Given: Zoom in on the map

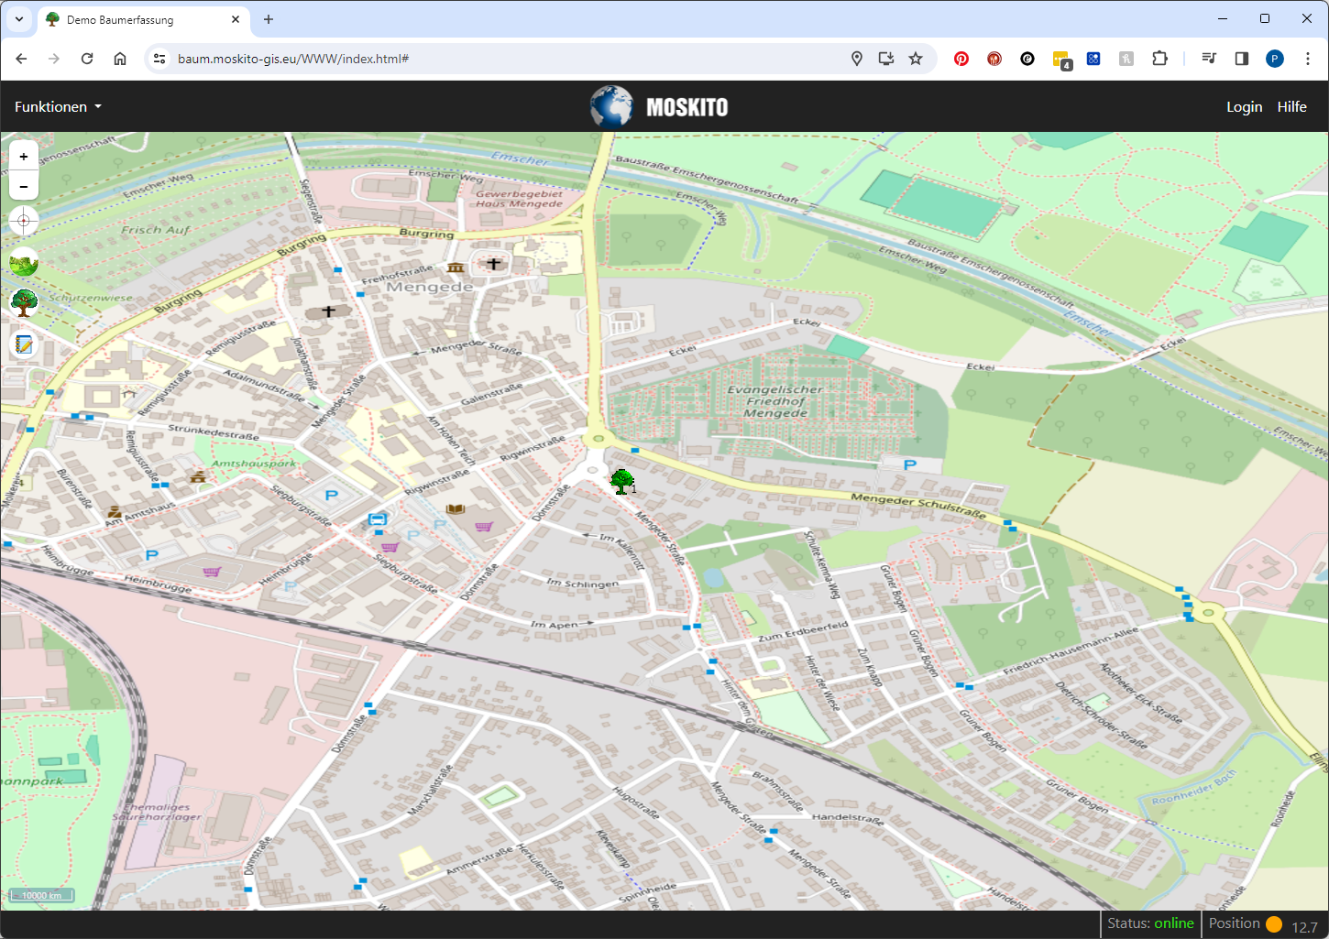Looking at the screenshot, I should click(x=24, y=157).
